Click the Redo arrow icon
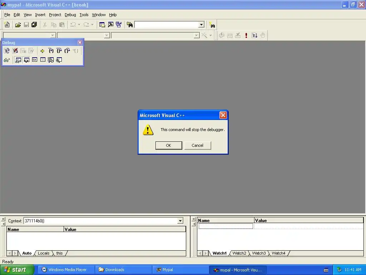Viewport: 366px width, 275px height. coord(86,25)
